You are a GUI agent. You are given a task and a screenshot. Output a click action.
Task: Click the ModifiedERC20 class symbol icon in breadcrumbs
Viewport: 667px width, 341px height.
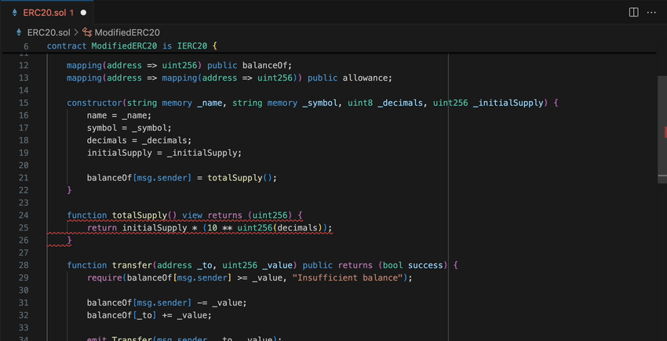tap(88, 32)
